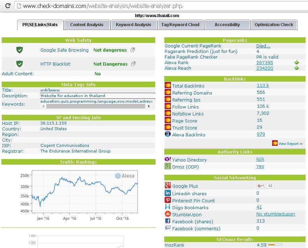308x248 pixels.
Task: Select the Optimization Check tab
Action: pos(274,25)
